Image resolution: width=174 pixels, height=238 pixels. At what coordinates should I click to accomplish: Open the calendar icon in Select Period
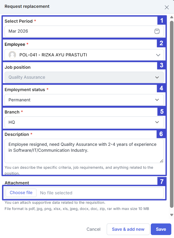click(157, 31)
